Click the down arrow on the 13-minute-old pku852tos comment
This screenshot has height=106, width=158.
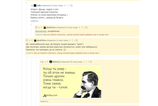coord(42,27)
